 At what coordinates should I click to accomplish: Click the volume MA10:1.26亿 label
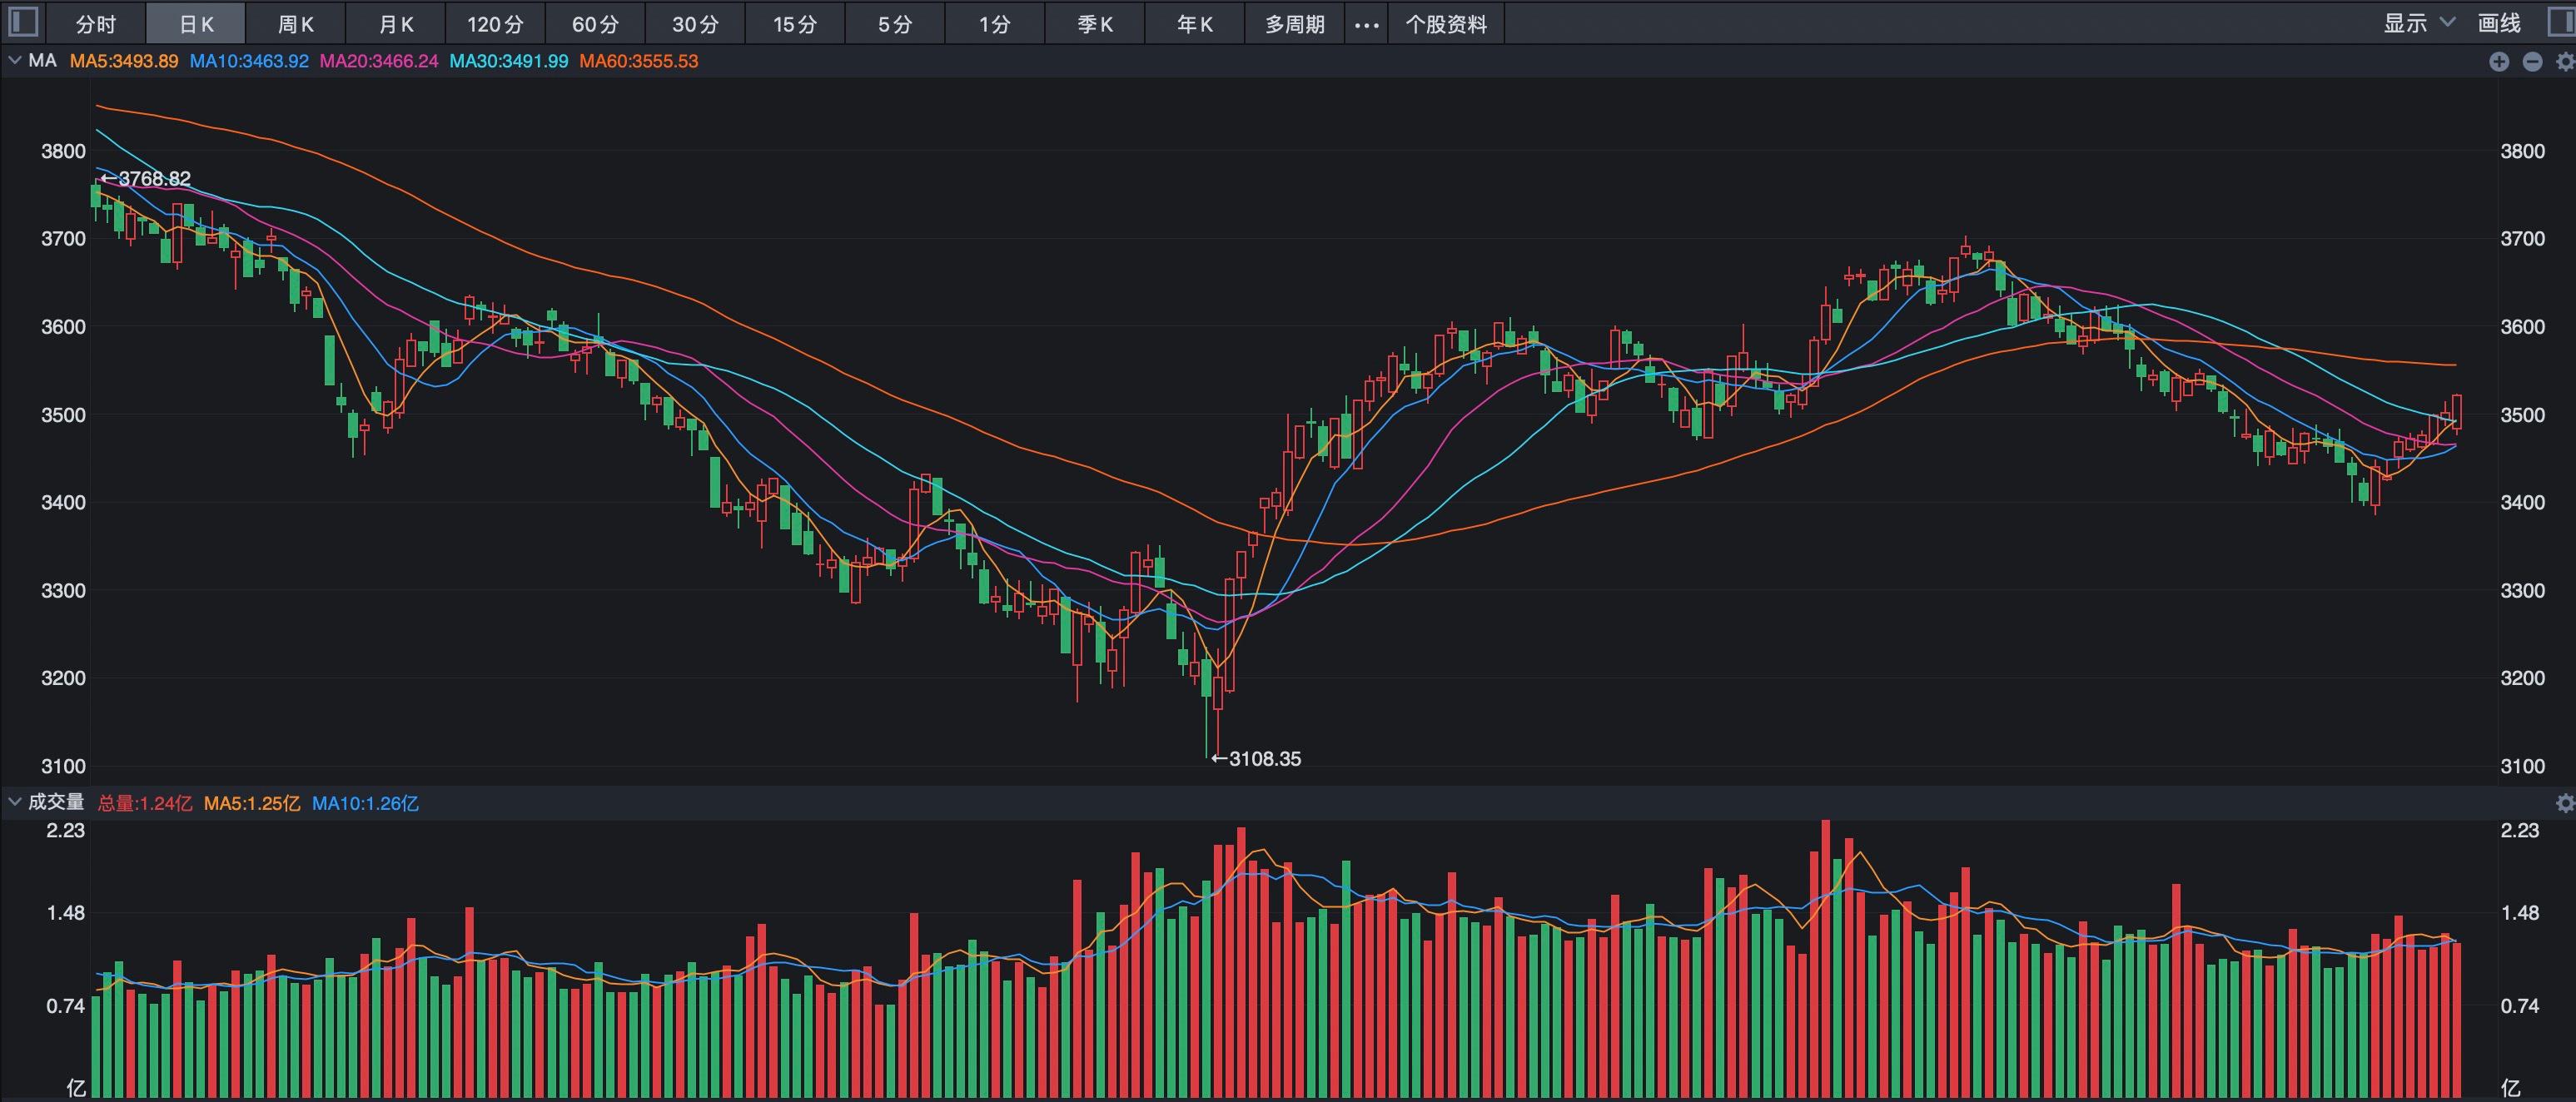[x=365, y=803]
